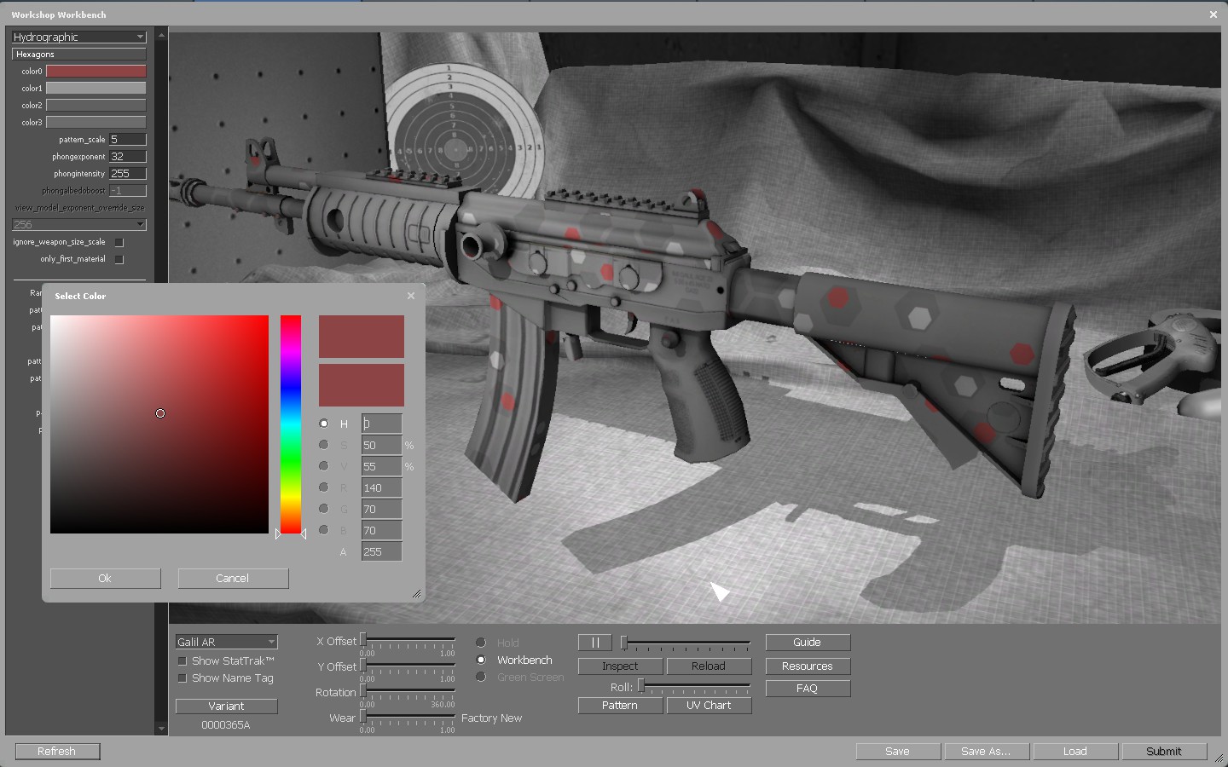This screenshot has width=1228, height=767.
Task: Close the Workshop Workbench window
Action: tap(1213, 14)
